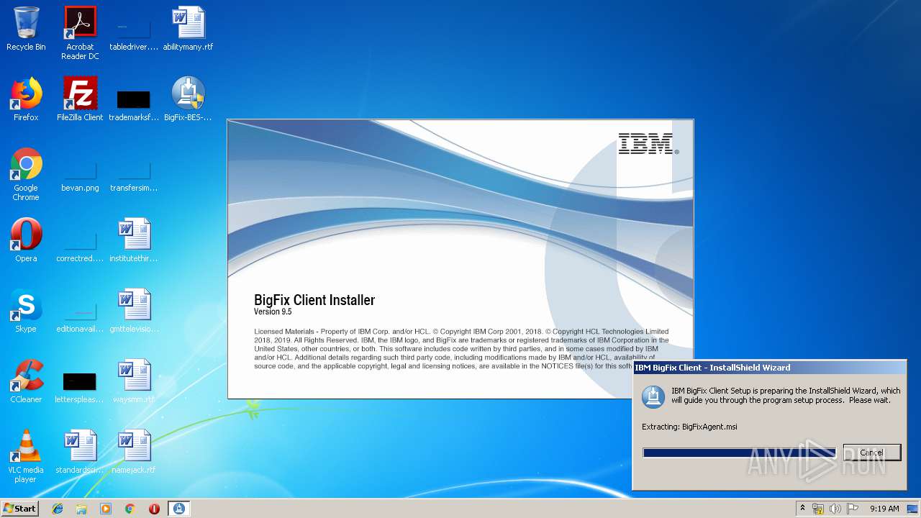Viewport: 921px width, 518px height.
Task: Open namejack.rtf document
Action: [x=134, y=452]
